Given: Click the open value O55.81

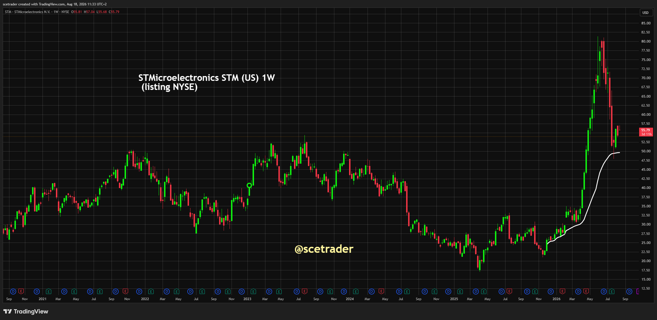Looking at the screenshot, I should pyautogui.click(x=76, y=12).
